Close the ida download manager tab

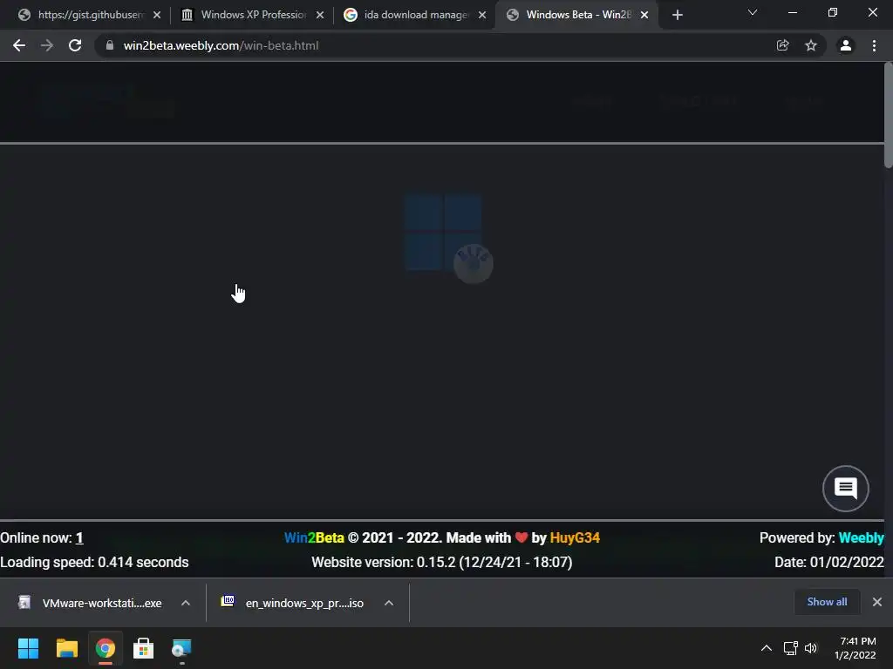(x=482, y=15)
